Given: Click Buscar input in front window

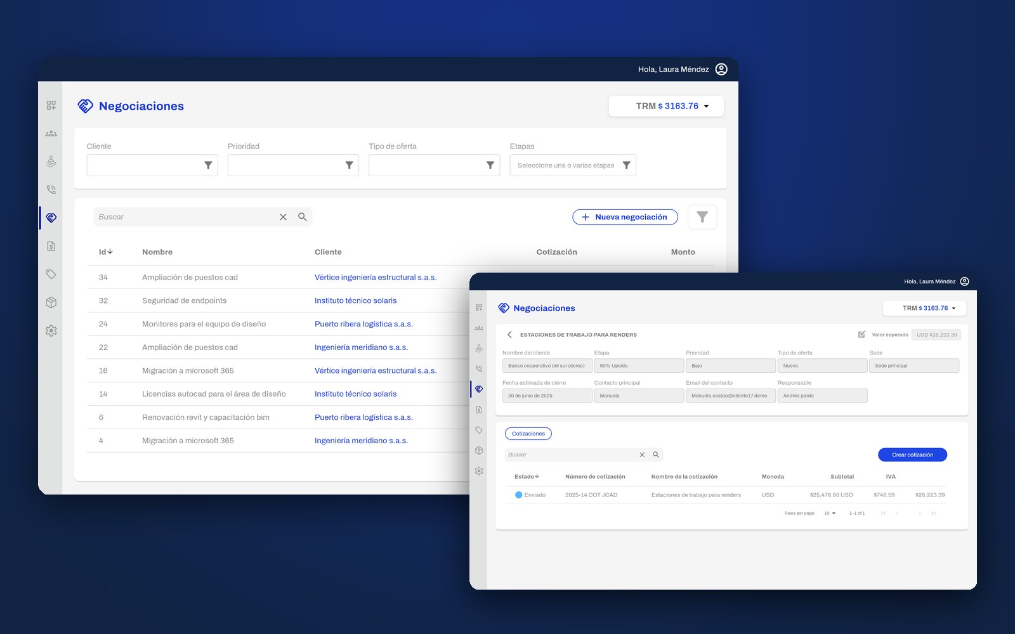Looking at the screenshot, I should [571, 455].
